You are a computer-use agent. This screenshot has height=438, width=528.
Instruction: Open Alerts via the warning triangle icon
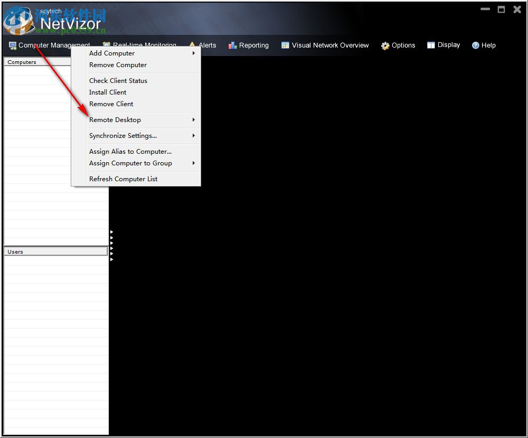point(192,45)
